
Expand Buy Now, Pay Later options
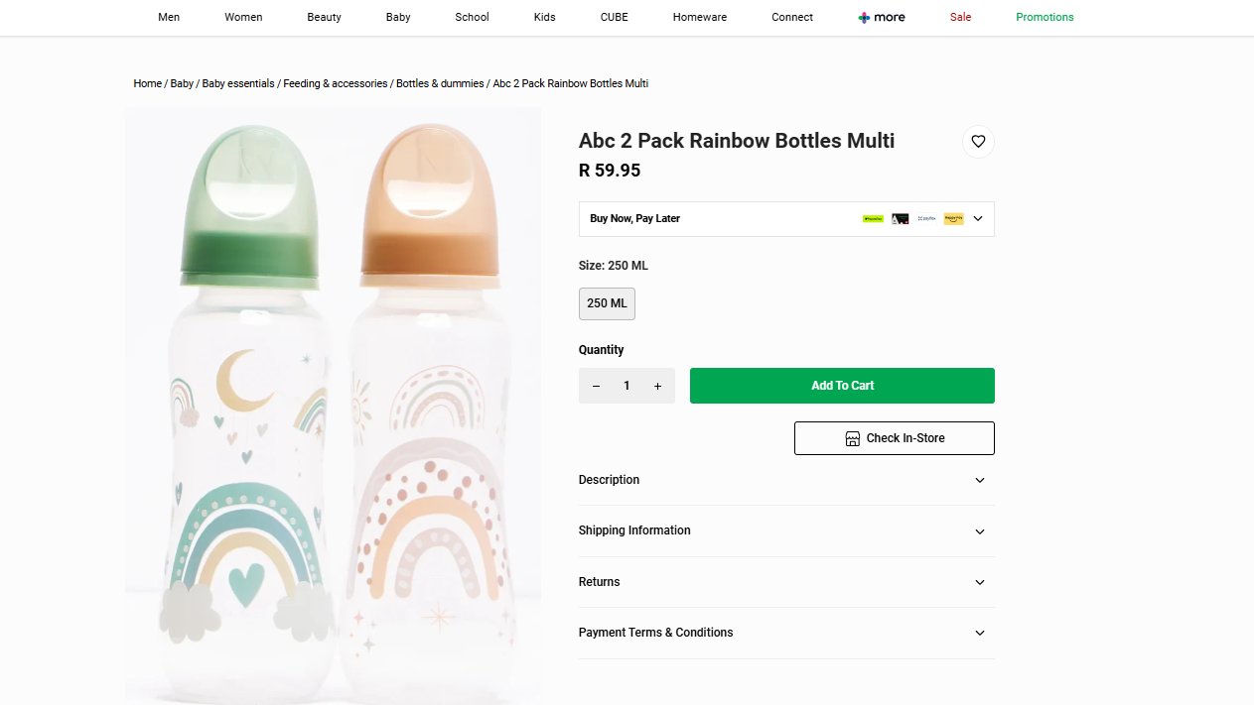[978, 219]
